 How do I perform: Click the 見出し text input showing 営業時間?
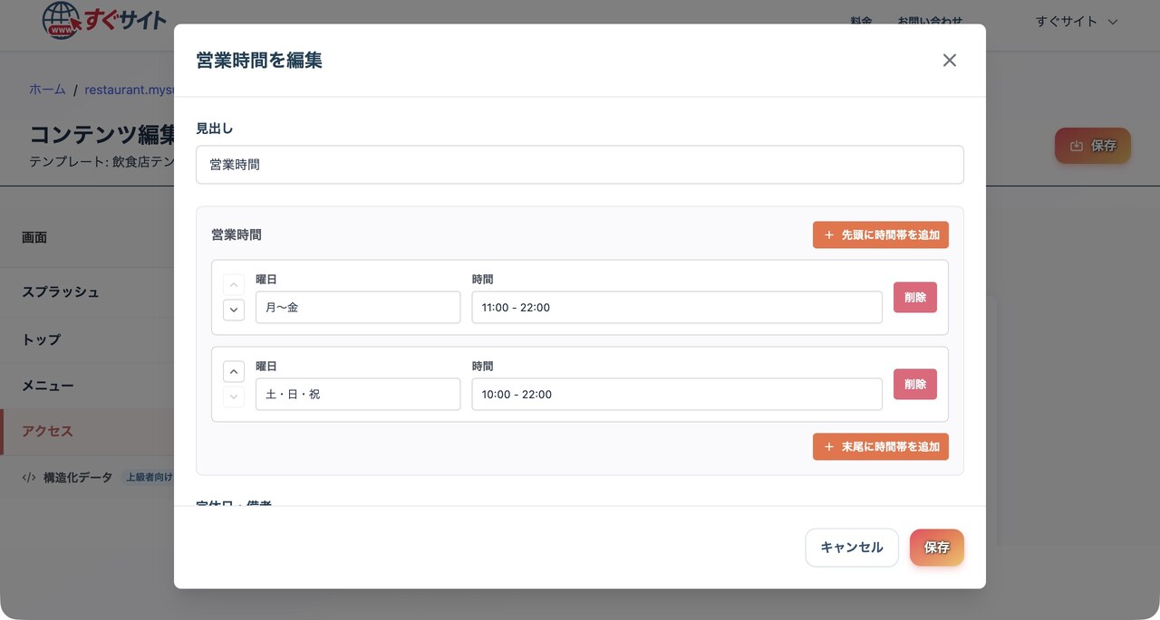580,164
